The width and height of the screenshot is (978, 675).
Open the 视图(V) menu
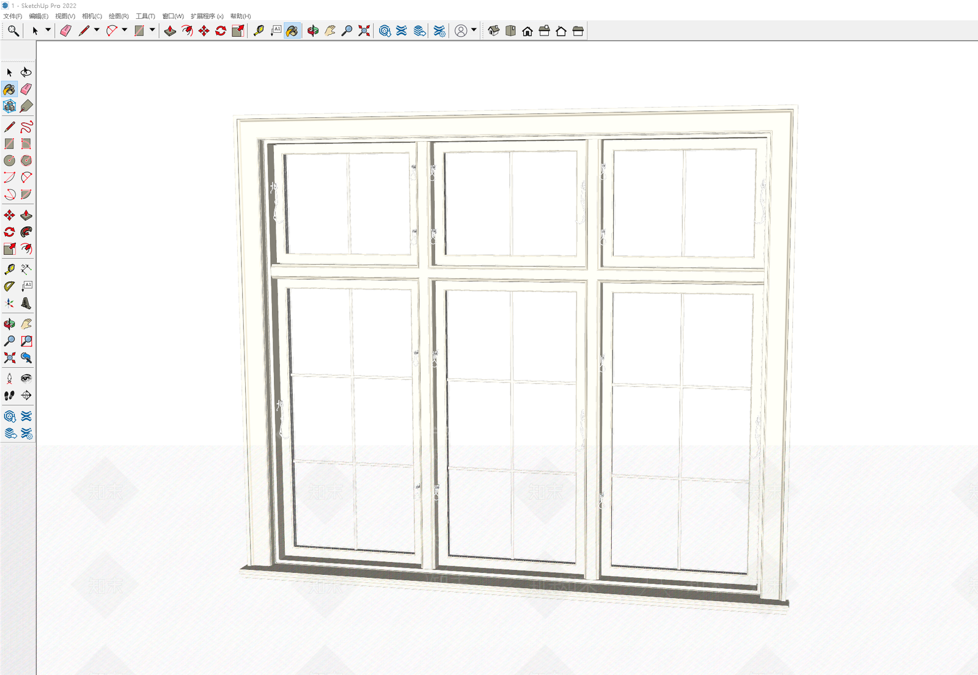click(x=65, y=16)
